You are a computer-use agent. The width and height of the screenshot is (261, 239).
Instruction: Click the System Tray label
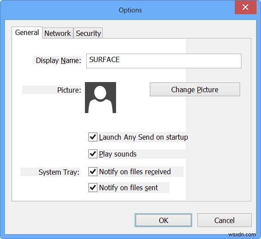pyautogui.click(x=59, y=172)
